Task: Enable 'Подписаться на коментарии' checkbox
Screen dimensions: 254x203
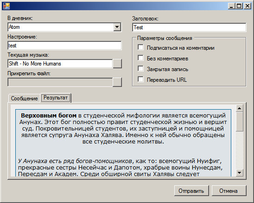Action: pos(140,47)
